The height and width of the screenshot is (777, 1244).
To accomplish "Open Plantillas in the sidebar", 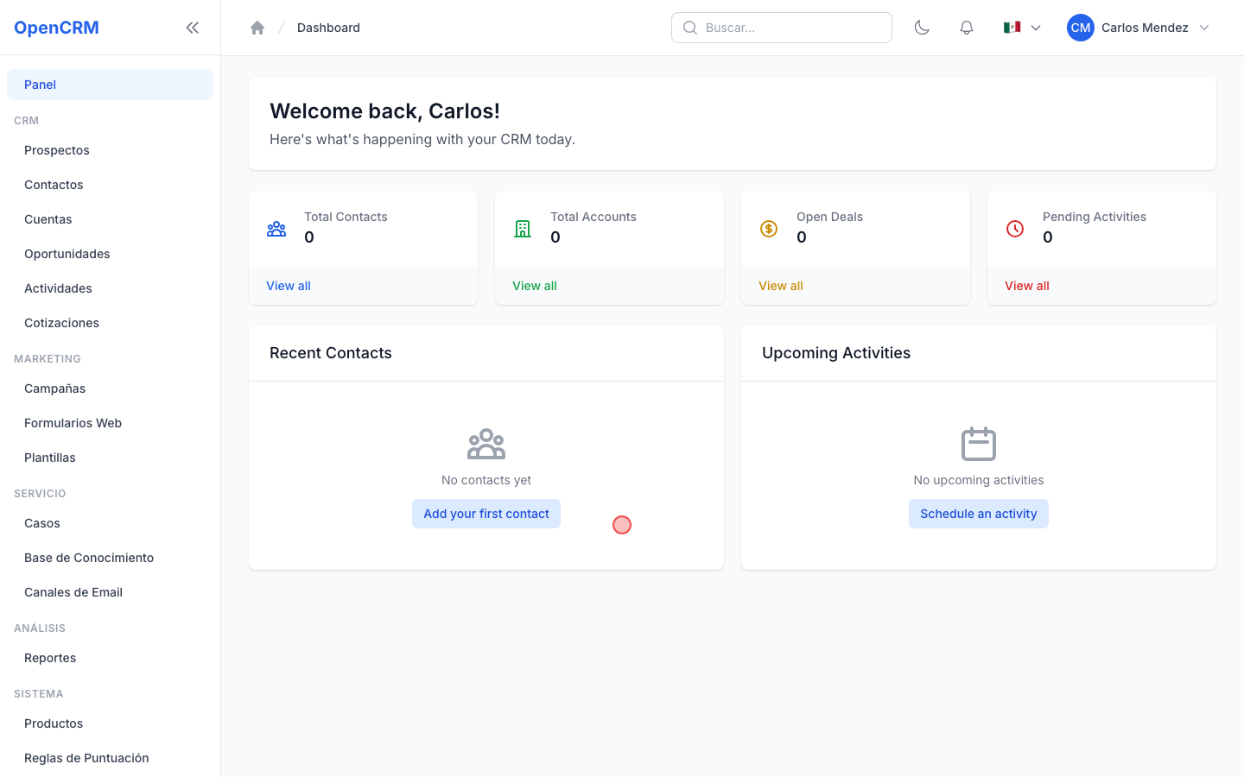I will [110, 458].
